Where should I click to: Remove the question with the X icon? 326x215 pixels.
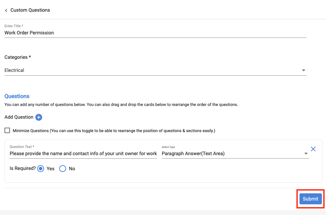point(313,149)
